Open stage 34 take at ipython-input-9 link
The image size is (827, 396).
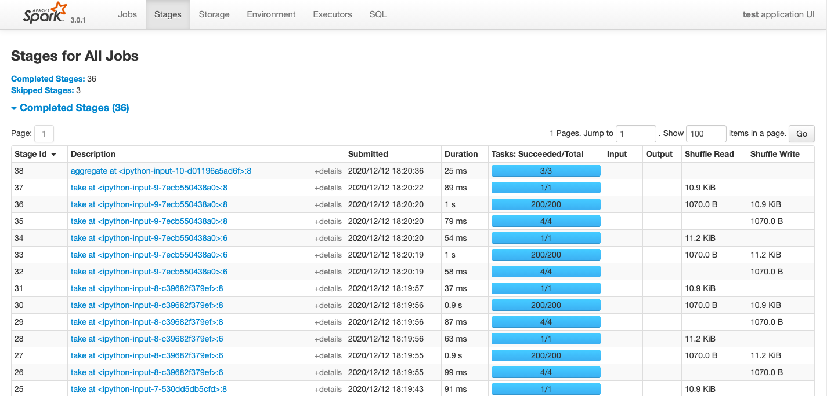(x=149, y=238)
